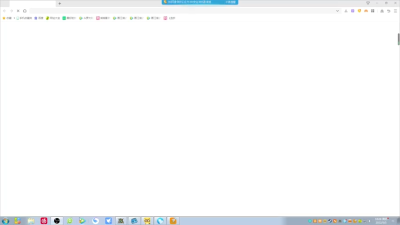Open a new tab with plus button
This screenshot has width=400, height=225.
[x=59, y=3]
